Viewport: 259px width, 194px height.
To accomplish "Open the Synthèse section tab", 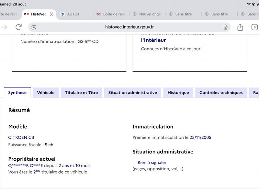I will [x=17, y=92].
